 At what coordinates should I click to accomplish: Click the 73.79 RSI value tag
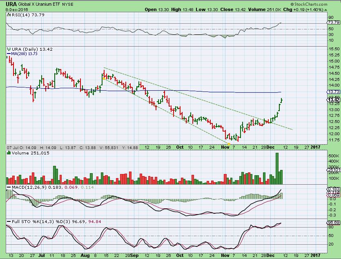click(x=333, y=22)
